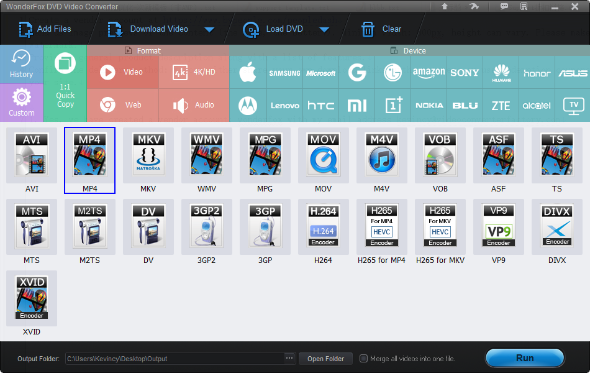Open the output folder

325,359
